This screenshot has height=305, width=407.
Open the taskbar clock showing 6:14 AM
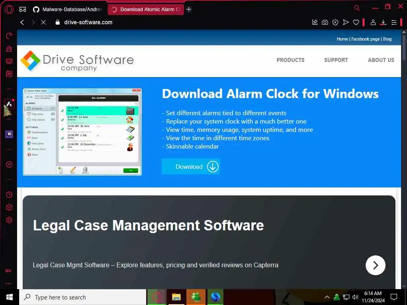pos(373,297)
